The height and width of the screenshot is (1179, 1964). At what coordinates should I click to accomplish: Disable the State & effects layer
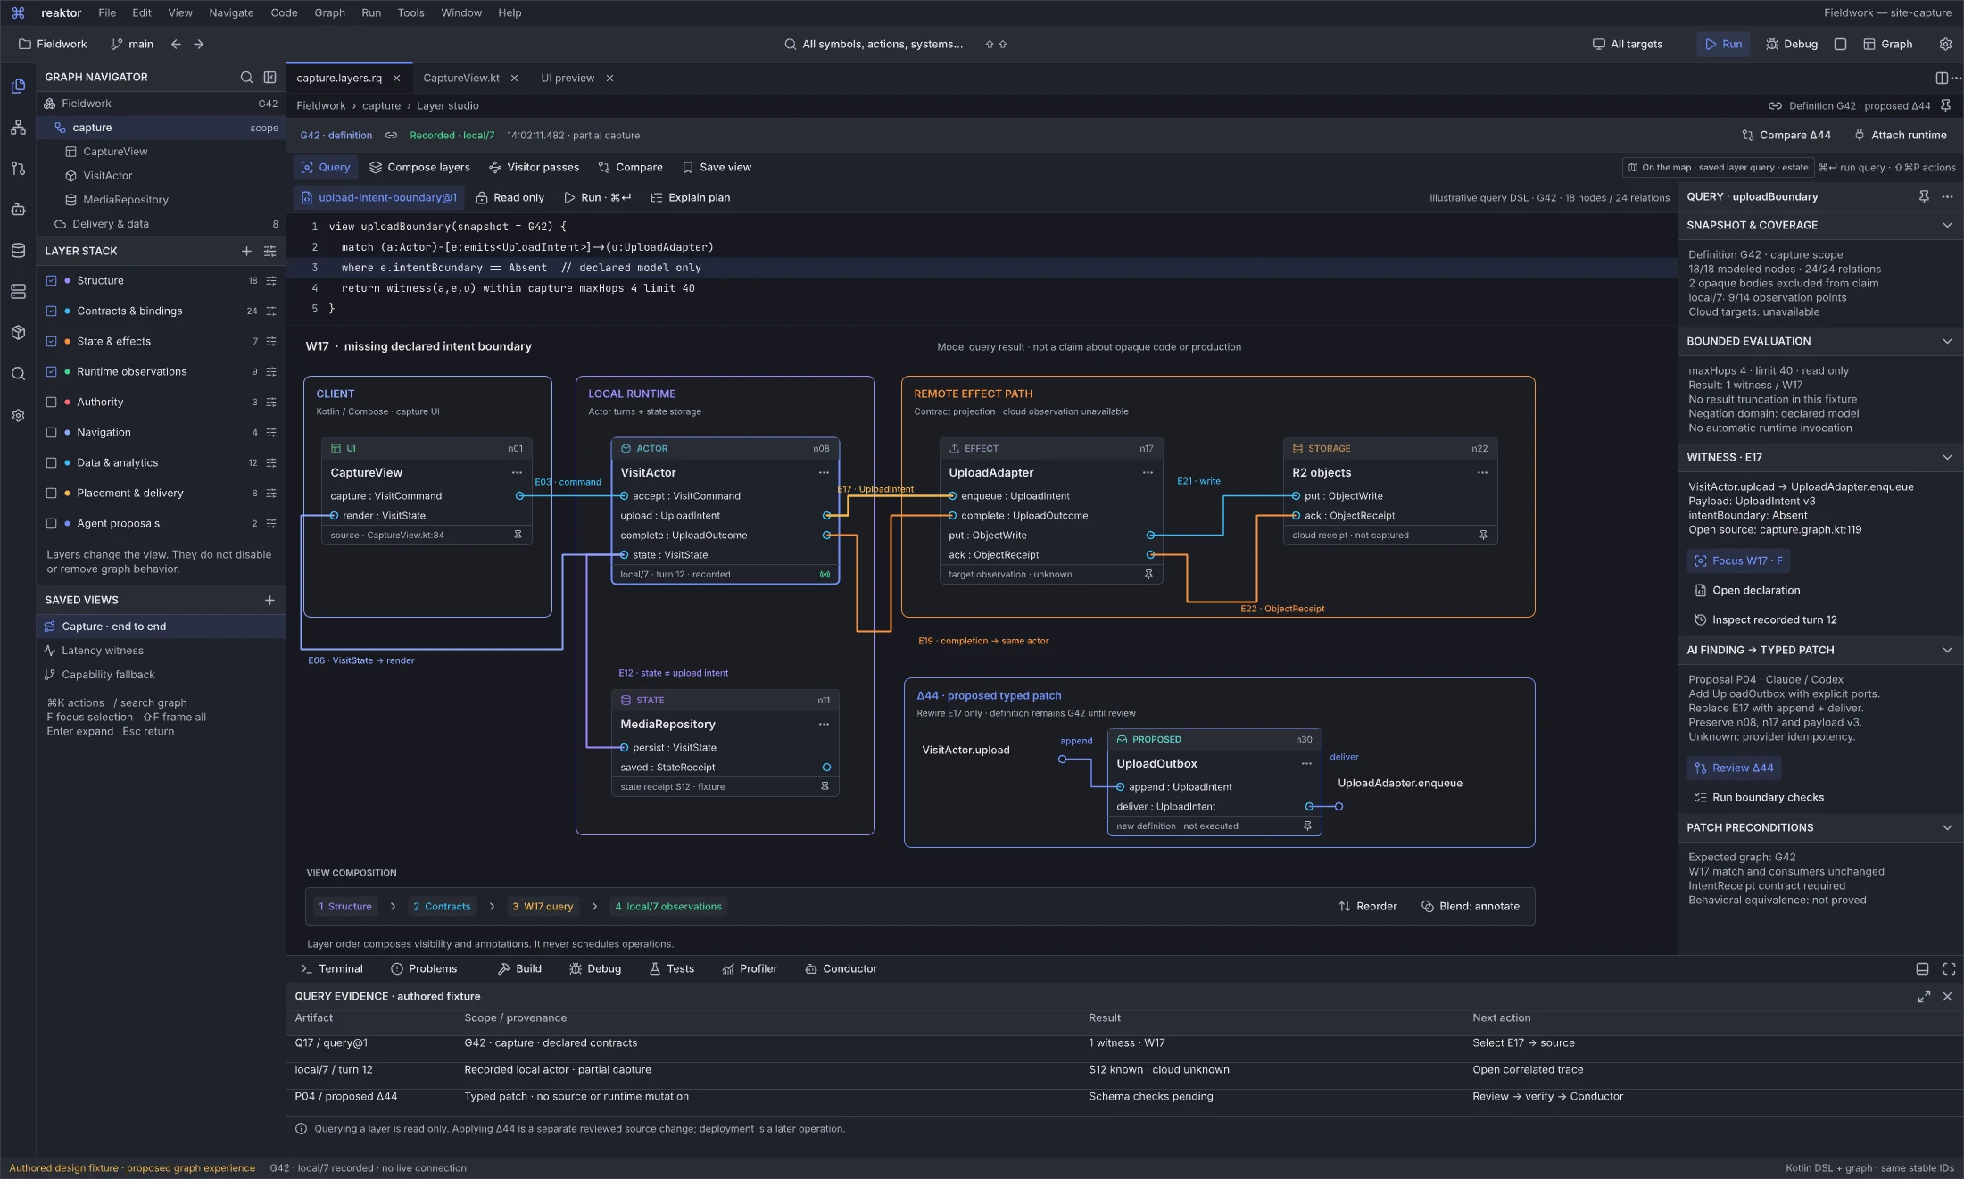[x=51, y=341]
